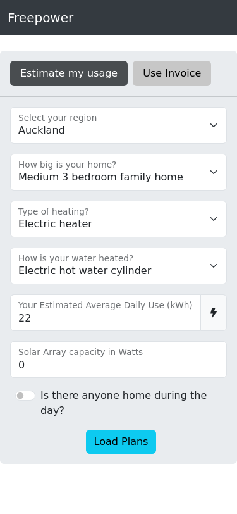Click the Electric heater selected value
The height and width of the screenshot is (514, 237).
[56, 224]
